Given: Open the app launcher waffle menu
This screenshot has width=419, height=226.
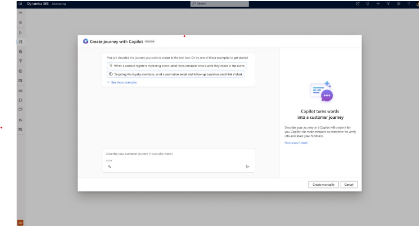Looking at the screenshot, I should tap(20, 4).
